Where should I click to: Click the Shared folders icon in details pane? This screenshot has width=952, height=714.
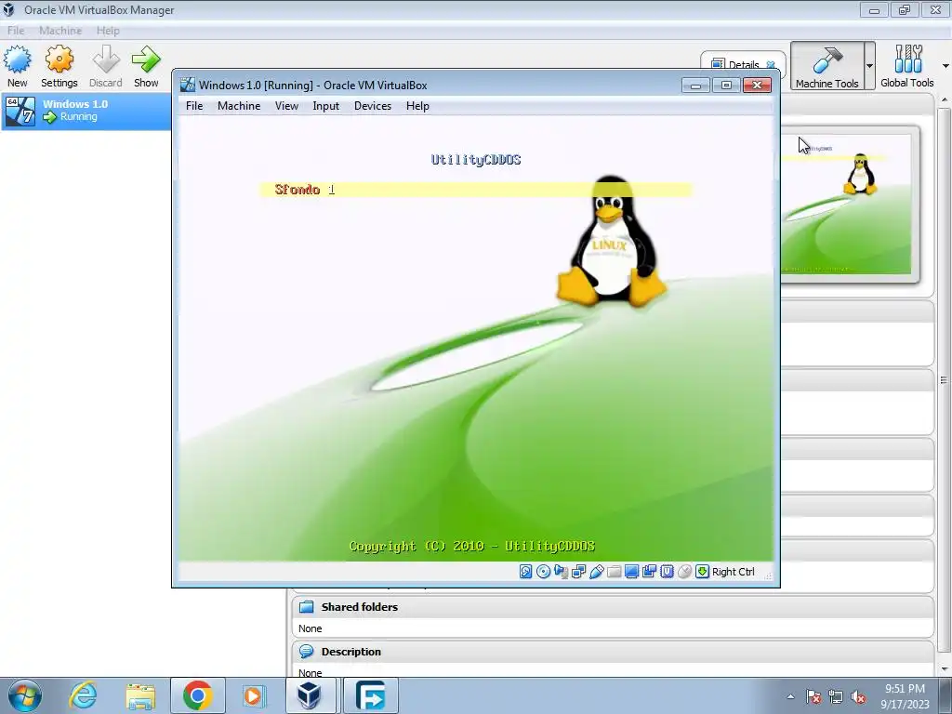307,607
